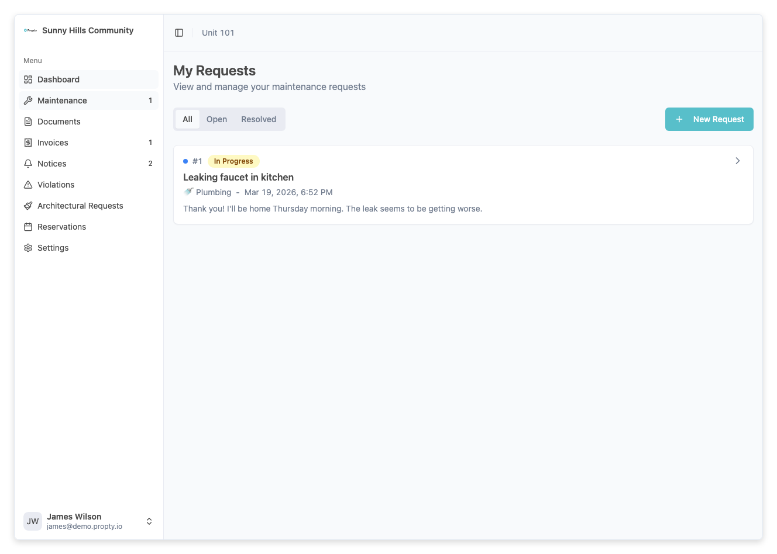Click the Dashboard grid icon

point(28,79)
